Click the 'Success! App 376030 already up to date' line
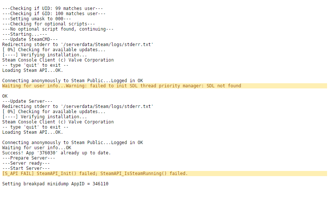Image resolution: width=330 pixels, height=203 pixels. click(x=56, y=153)
